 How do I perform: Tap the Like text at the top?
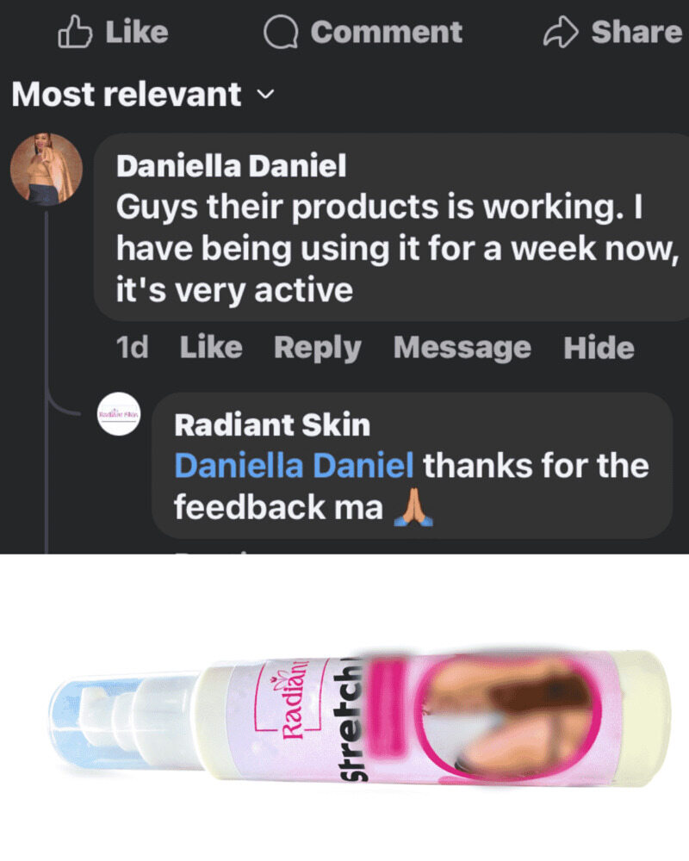point(137,32)
